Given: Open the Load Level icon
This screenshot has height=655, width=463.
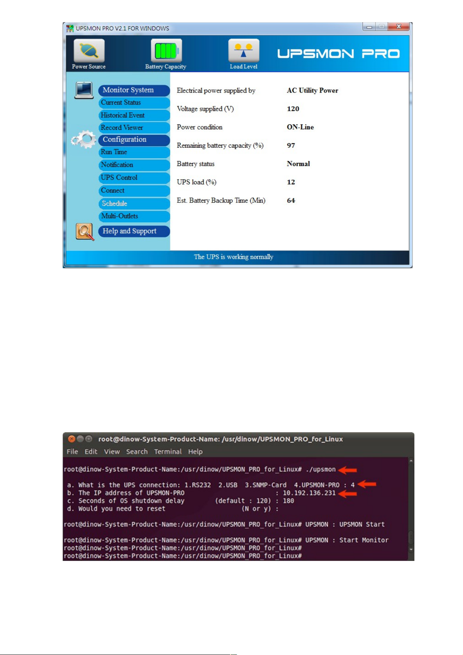Looking at the screenshot, I should coord(244,51).
